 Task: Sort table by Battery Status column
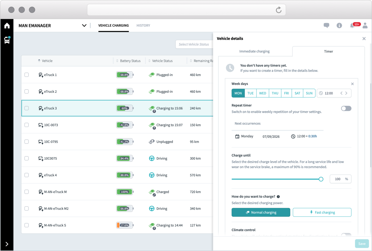tap(128, 61)
